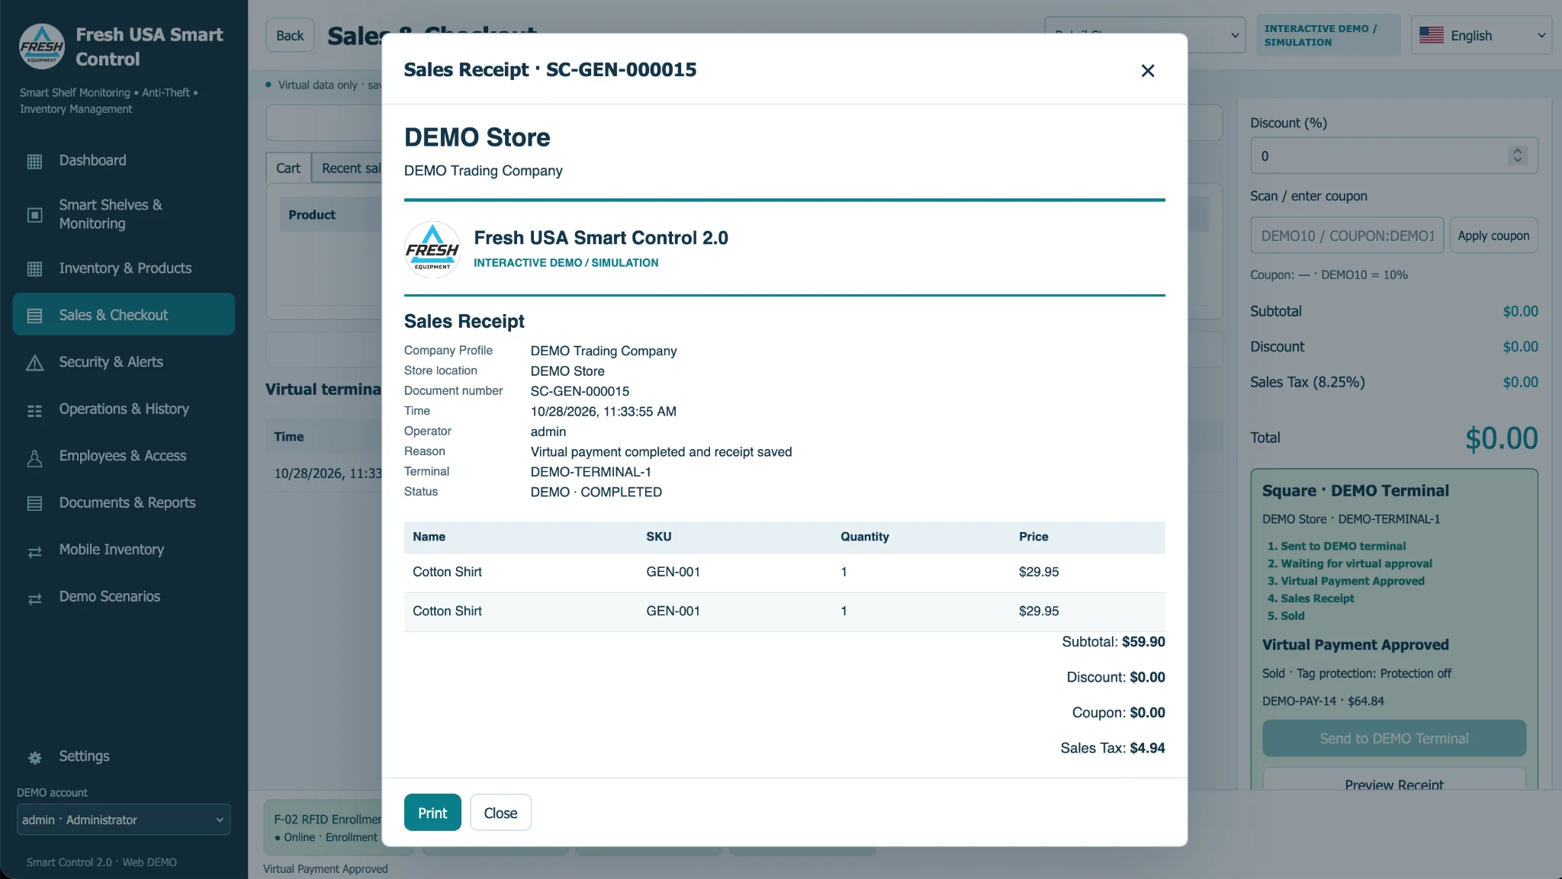The height and width of the screenshot is (879, 1562).
Task: Click the Employees & Access person icon
Action: (34, 457)
